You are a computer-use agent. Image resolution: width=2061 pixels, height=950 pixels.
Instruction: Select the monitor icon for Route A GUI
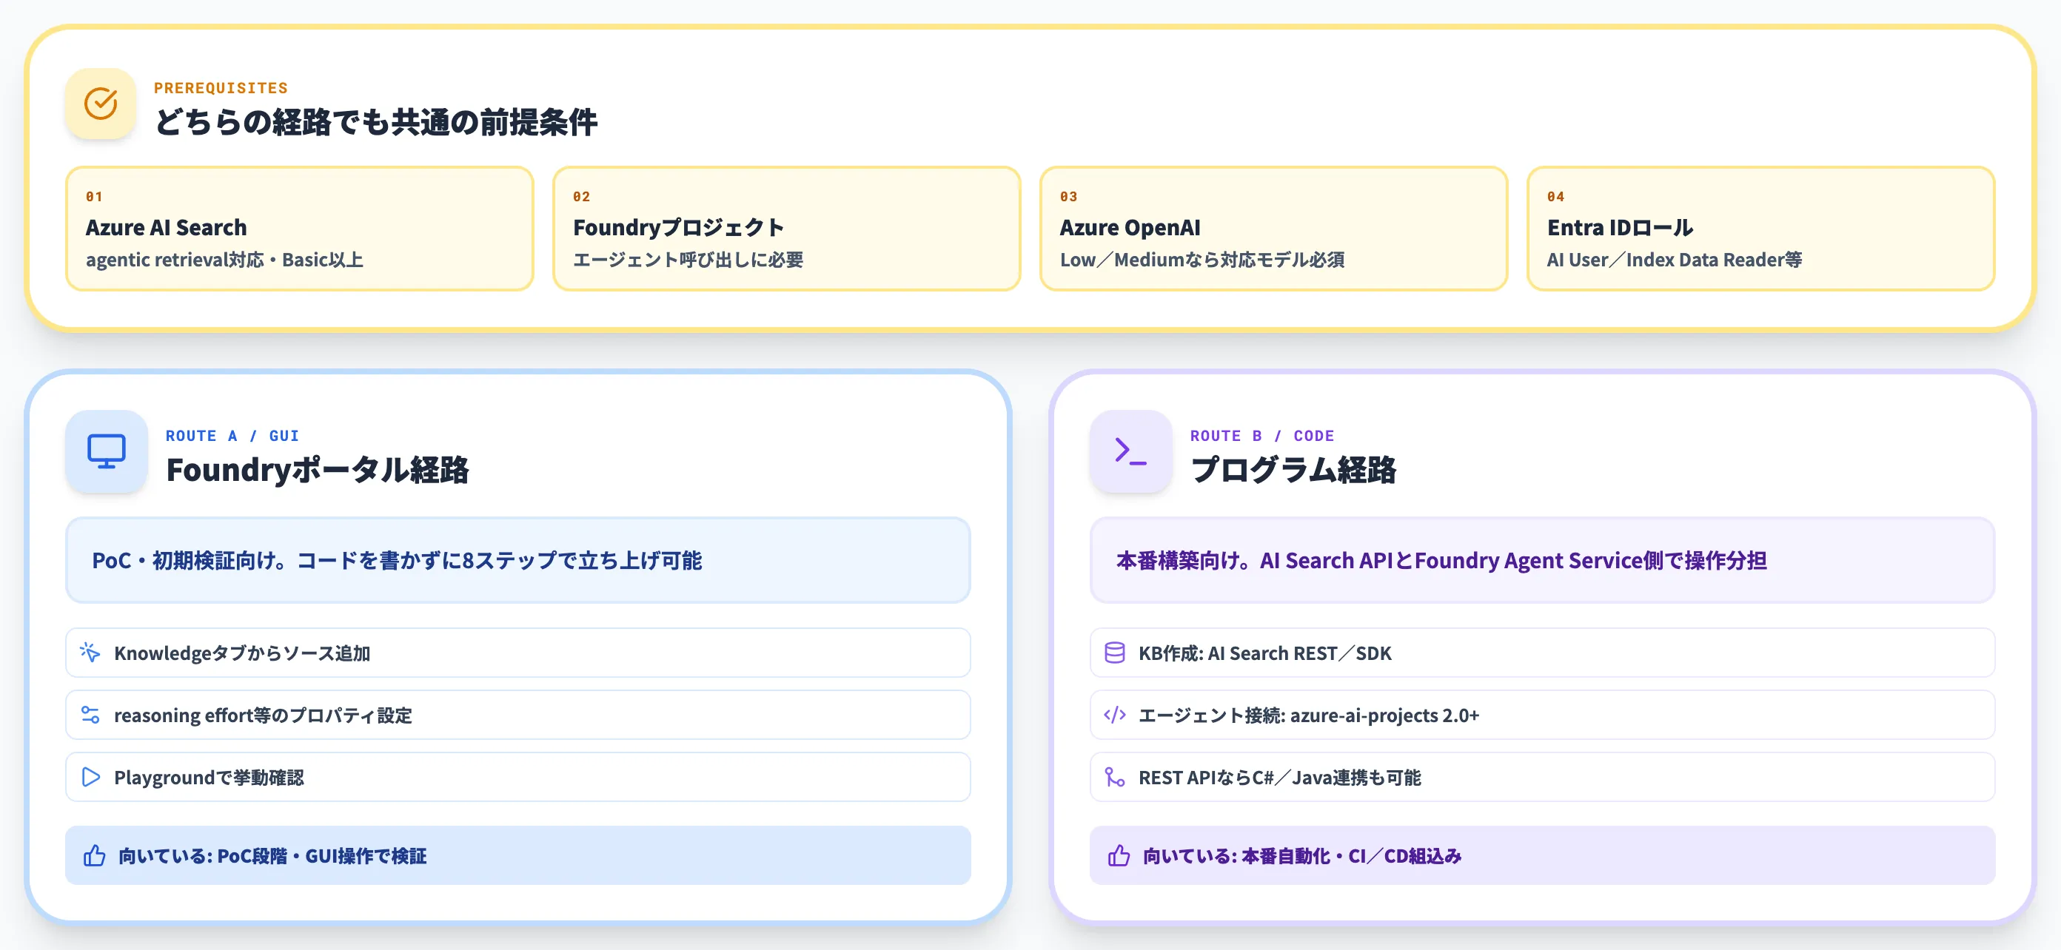[x=106, y=451]
